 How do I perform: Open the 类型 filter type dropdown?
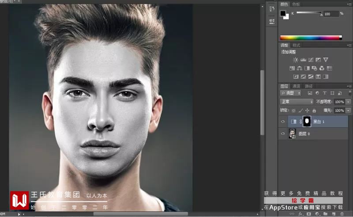pyautogui.click(x=291, y=93)
